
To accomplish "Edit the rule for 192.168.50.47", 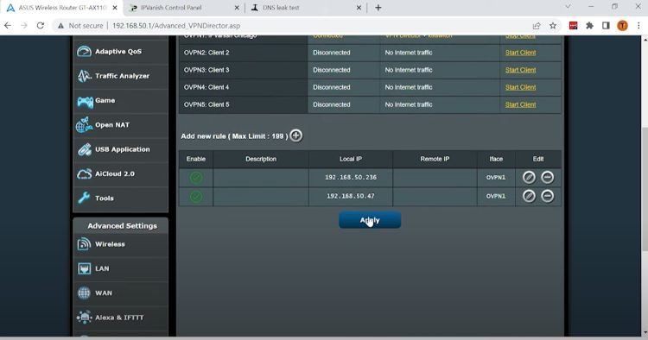I will [x=529, y=196].
